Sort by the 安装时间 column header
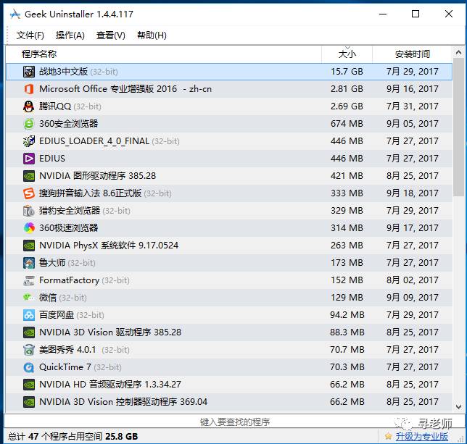Image resolution: width=467 pixels, height=444 pixels. [413, 54]
